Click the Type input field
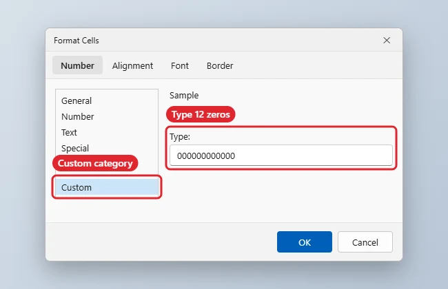The width and height of the screenshot is (448, 289). tap(281, 156)
